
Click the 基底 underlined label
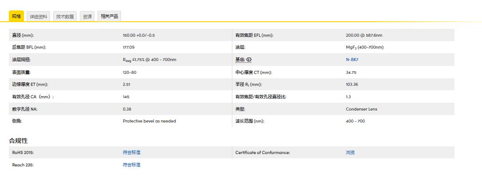(240, 60)
